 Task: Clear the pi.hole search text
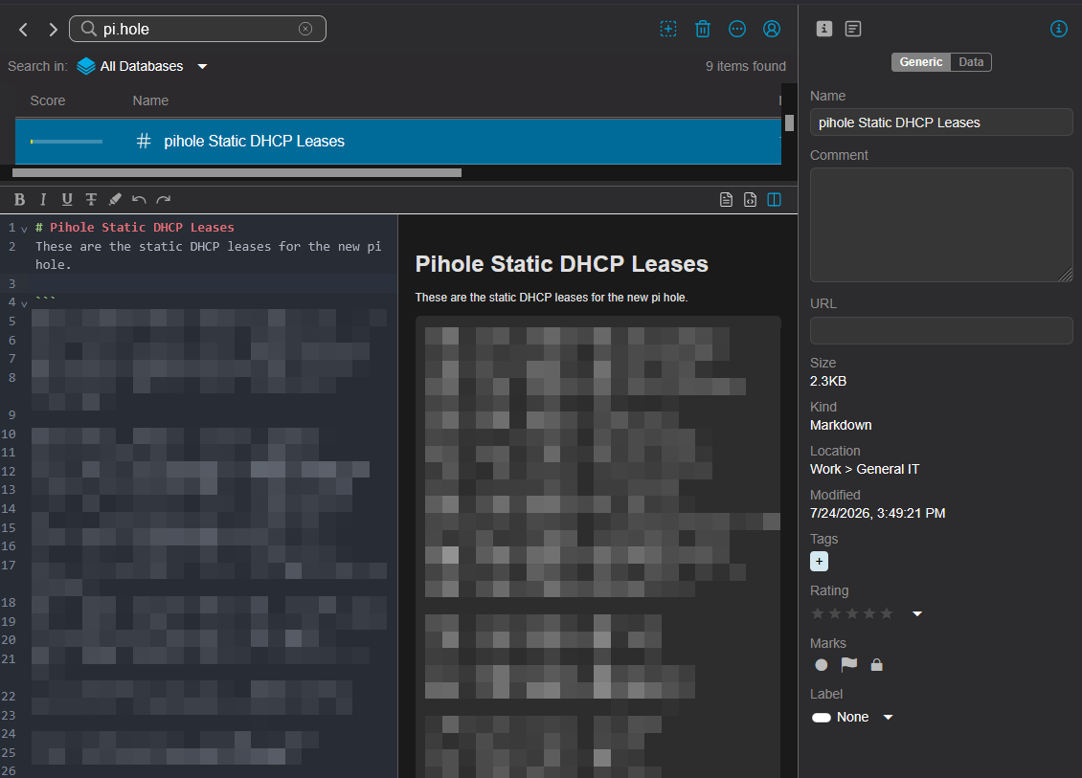point(305,29)
